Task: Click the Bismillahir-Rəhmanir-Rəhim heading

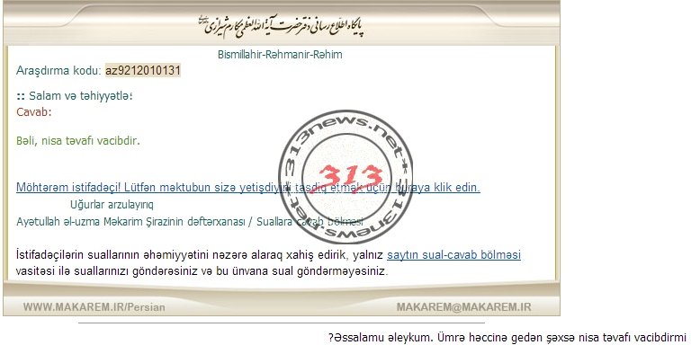Action: [x=280, y=55]
